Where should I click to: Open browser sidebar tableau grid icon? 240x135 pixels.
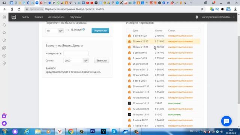coord(4,17)
